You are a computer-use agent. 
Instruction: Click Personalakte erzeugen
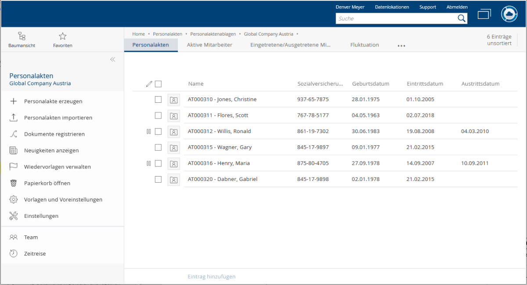[53, 101]
